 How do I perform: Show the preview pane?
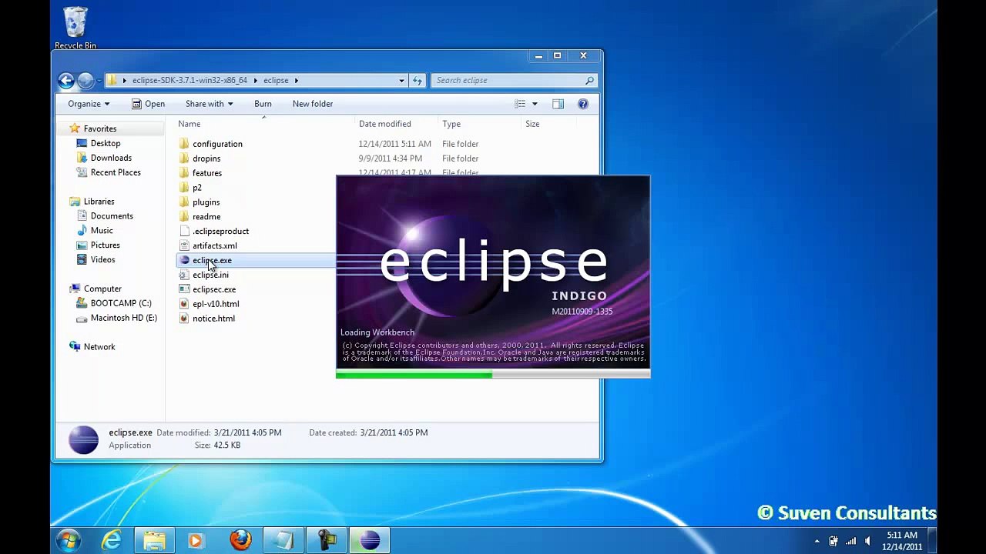tap(558, 104)
